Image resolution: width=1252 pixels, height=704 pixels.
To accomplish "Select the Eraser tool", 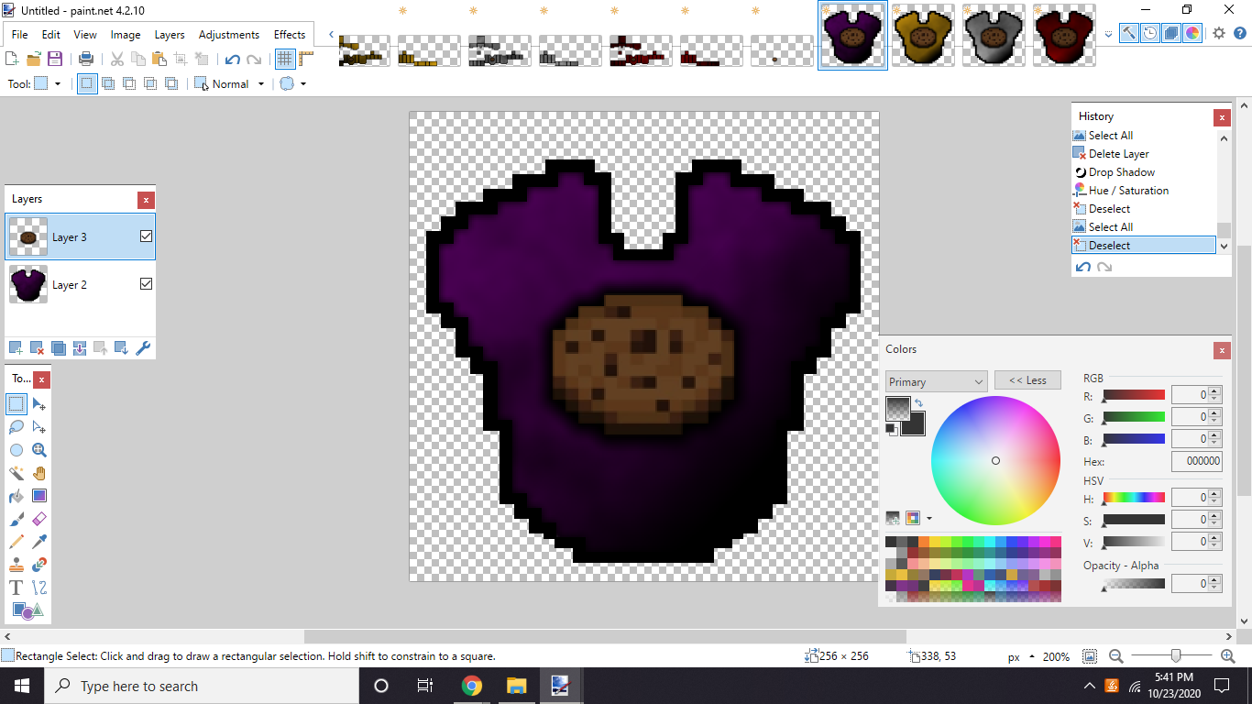I will [x=39, y=519].
